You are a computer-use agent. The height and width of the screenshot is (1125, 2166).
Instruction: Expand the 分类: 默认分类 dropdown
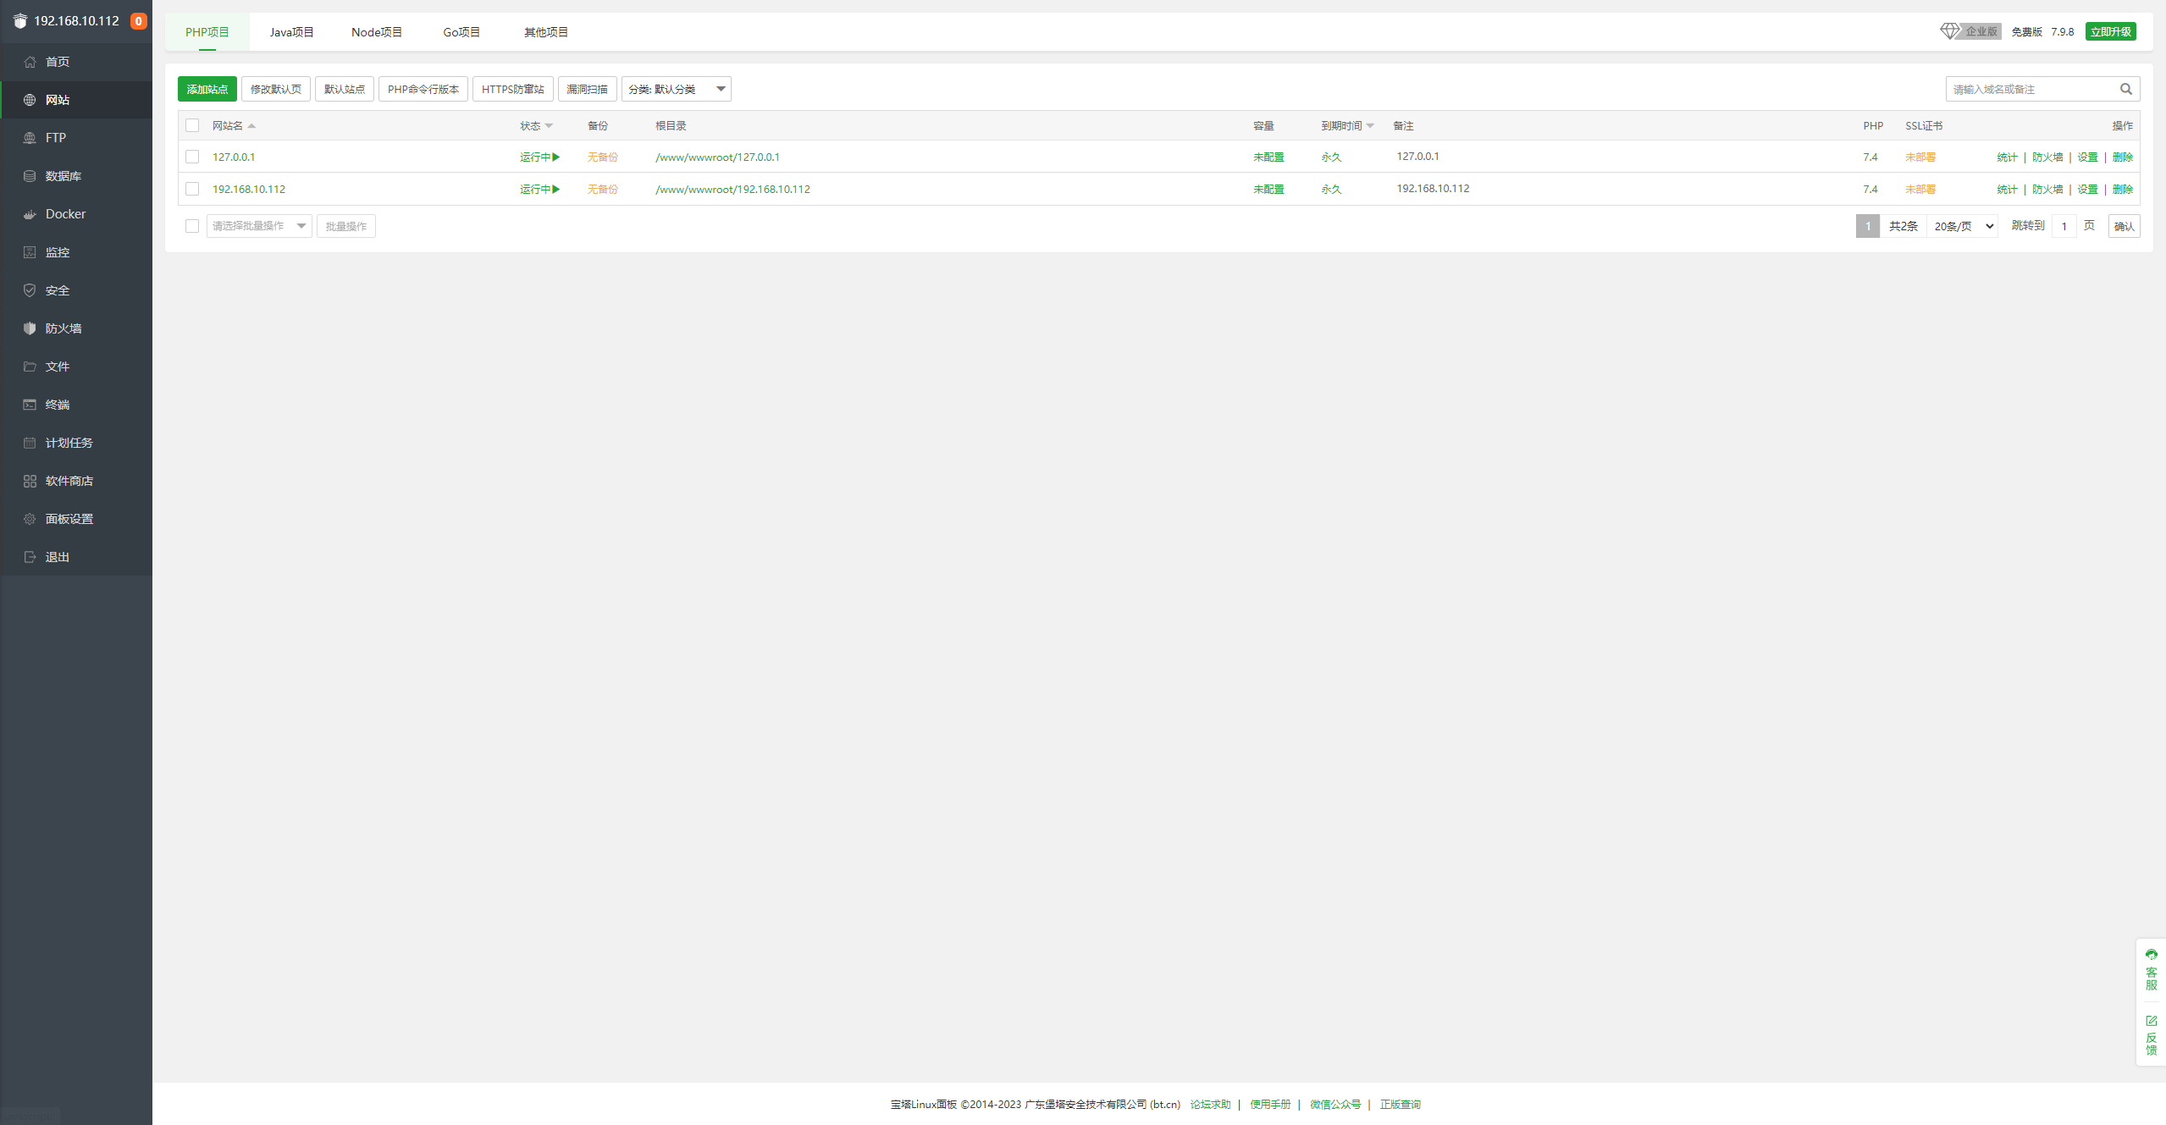(676, 89)
